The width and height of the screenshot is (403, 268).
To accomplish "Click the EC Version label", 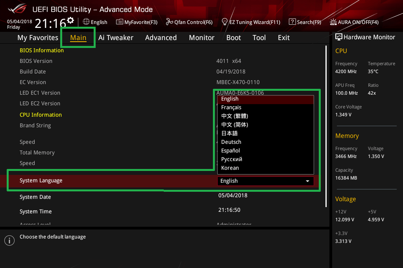I will 33,82.
